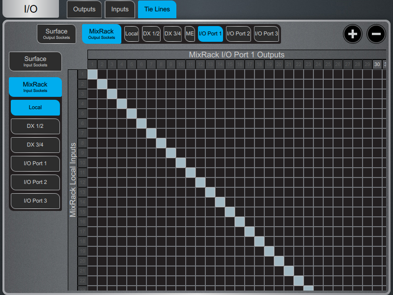This screenshot has height=295, width=393.
Task: Select MixRack output sockets
Action: (x=101, y=34)
